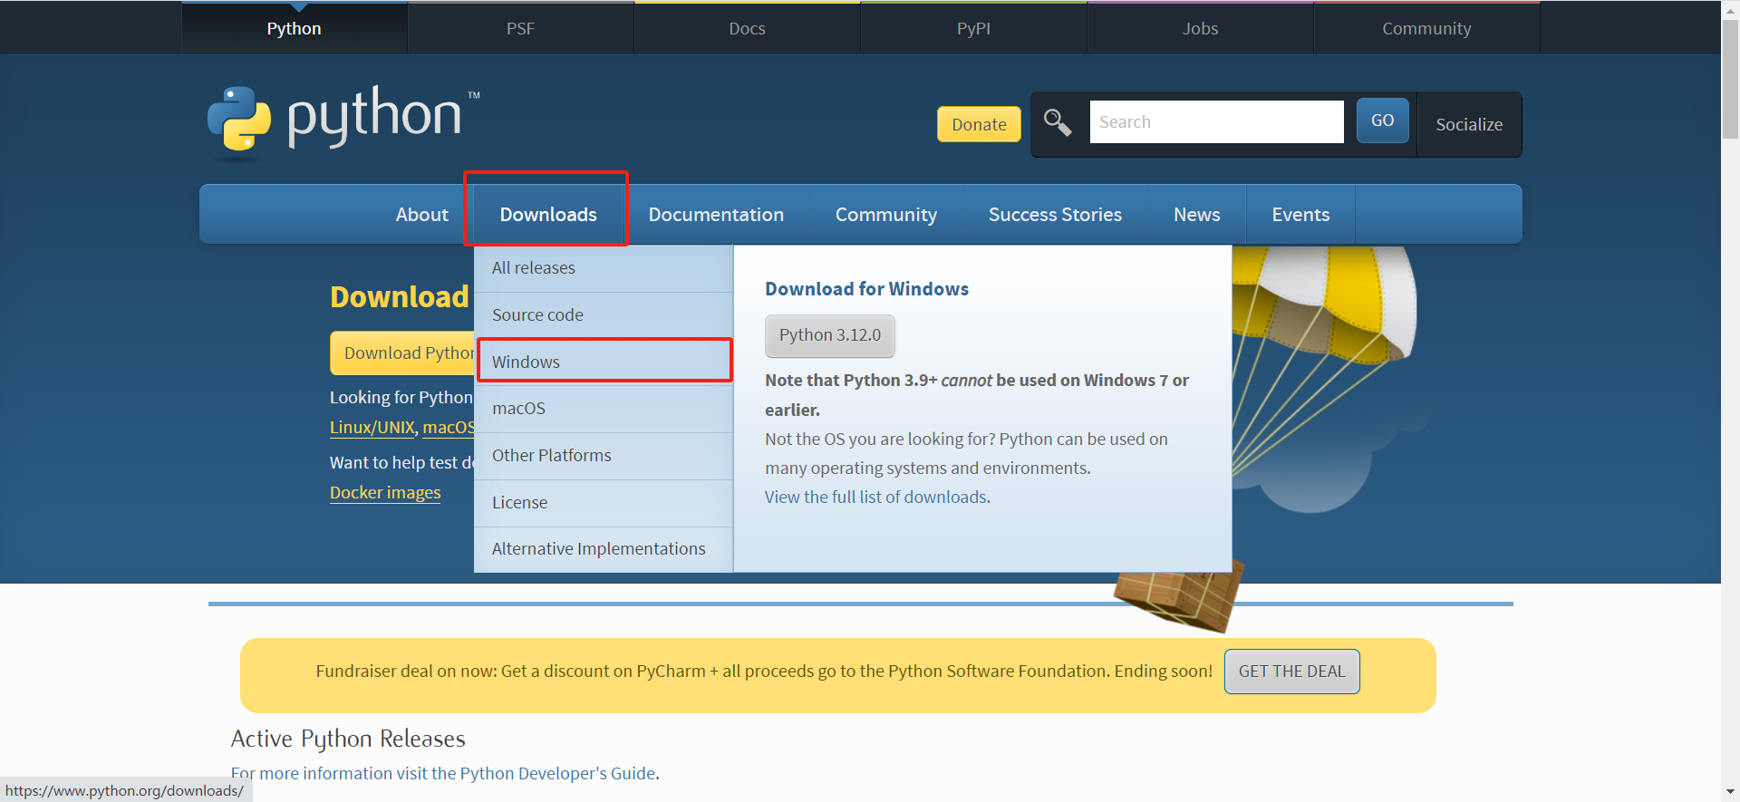Image resolution: width=1740 pixels, height=802 pixels.
Task: Open the Jobs tab in top bar
Action: pos(1201,28)
